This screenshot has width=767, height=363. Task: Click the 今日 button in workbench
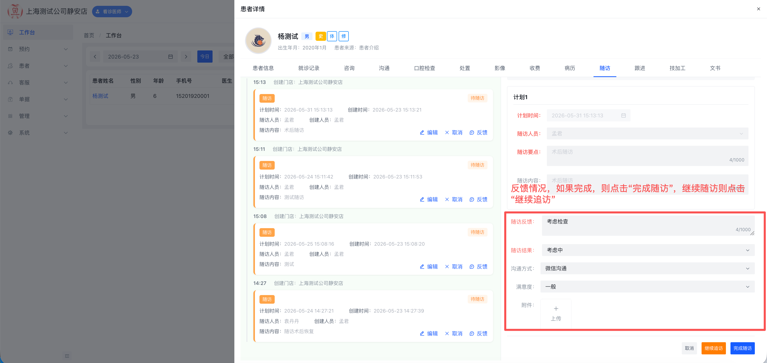[x=205, y=57]
